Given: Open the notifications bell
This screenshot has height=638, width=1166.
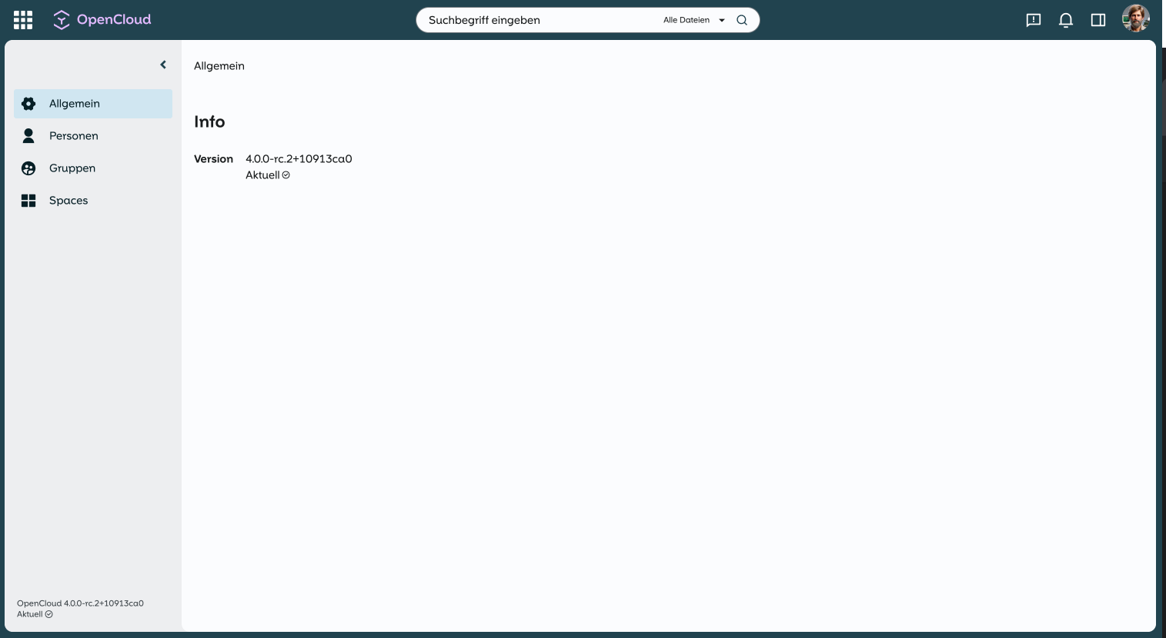Looking at the screenshot, I should pyautogui.click(x=1066, y=20).
